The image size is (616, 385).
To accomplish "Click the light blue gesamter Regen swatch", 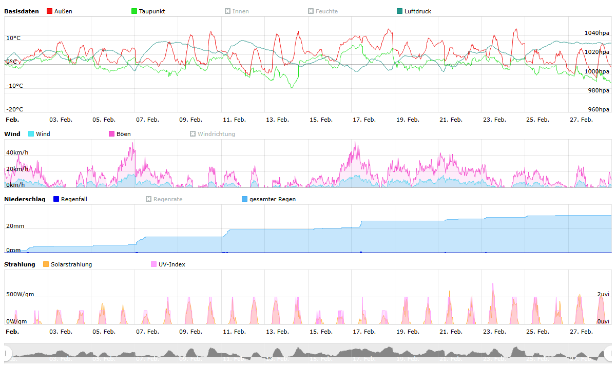I will click(245, 199).
